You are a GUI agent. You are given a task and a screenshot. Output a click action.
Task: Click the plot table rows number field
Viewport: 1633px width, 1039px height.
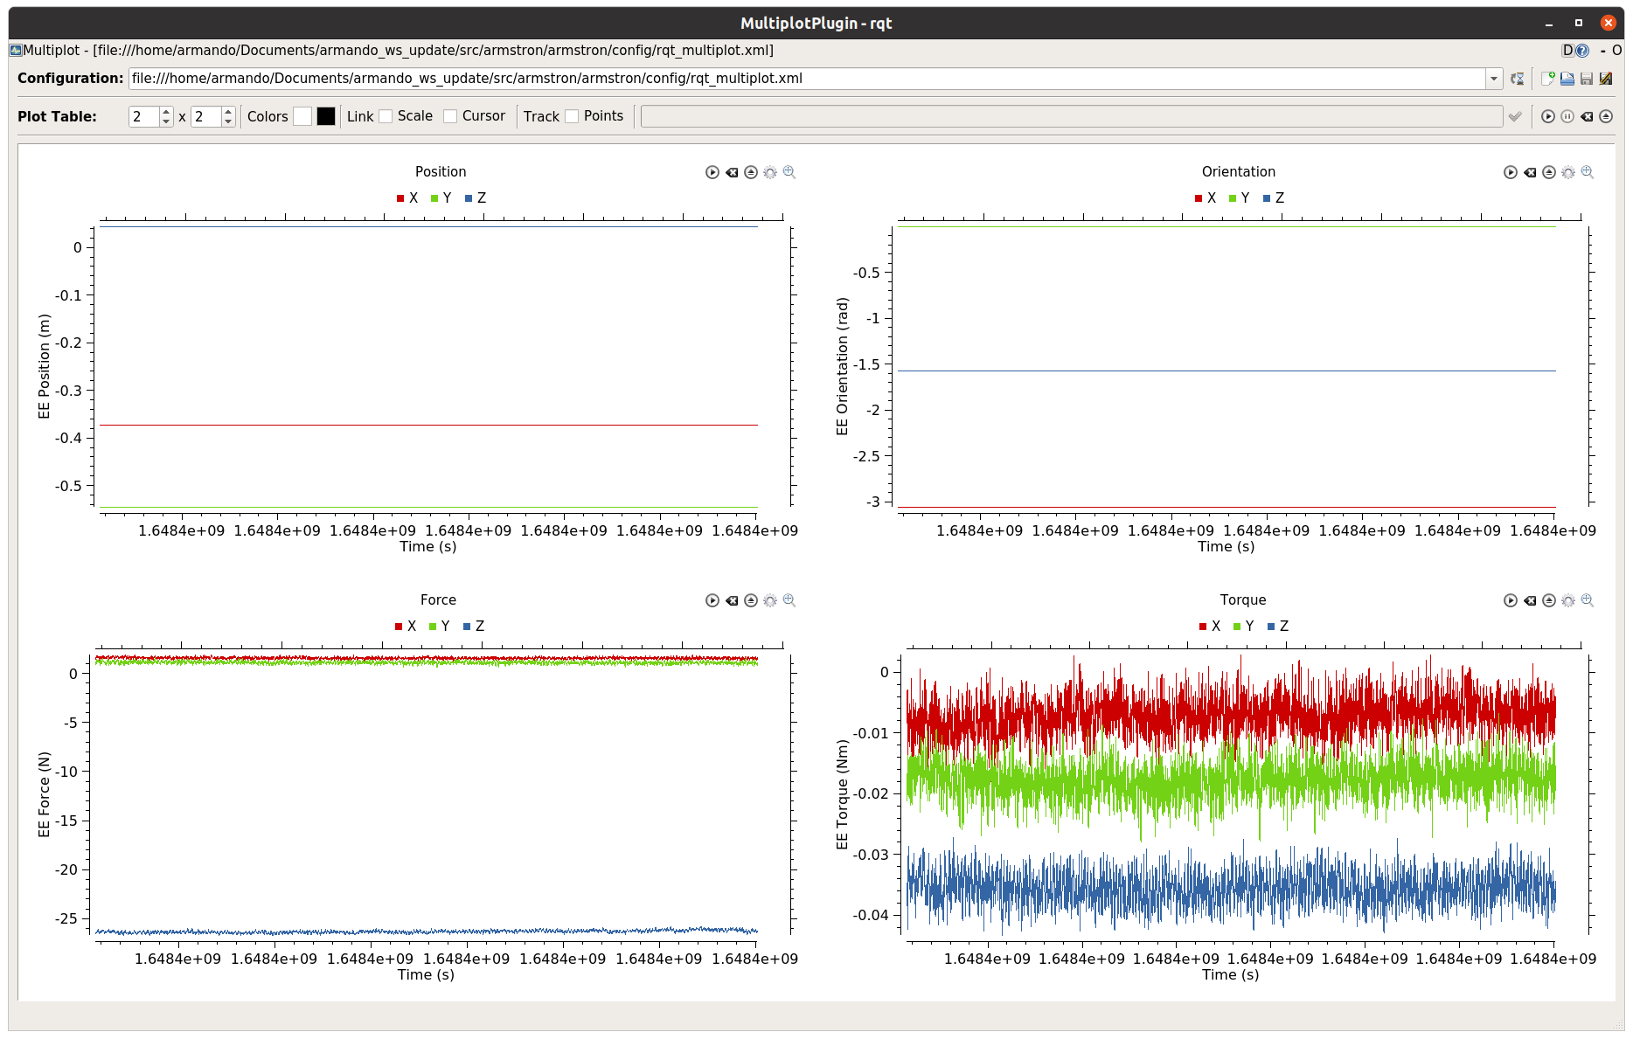pyautogui.click(x=144, y=116)
